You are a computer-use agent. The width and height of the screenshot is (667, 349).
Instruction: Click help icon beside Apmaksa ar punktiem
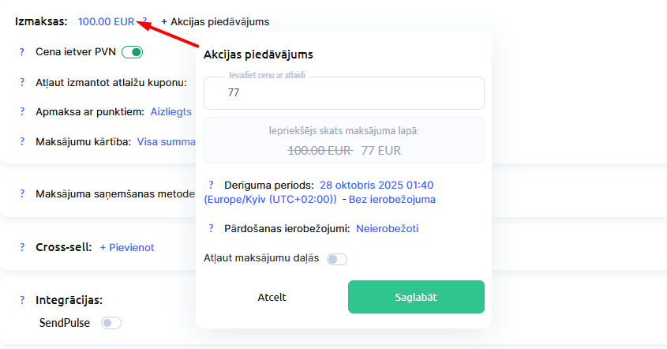click(22, 112)
